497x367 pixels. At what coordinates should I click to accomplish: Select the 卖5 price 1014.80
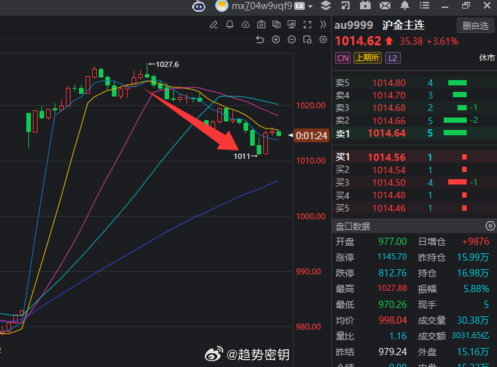click(x=389, y=83)
